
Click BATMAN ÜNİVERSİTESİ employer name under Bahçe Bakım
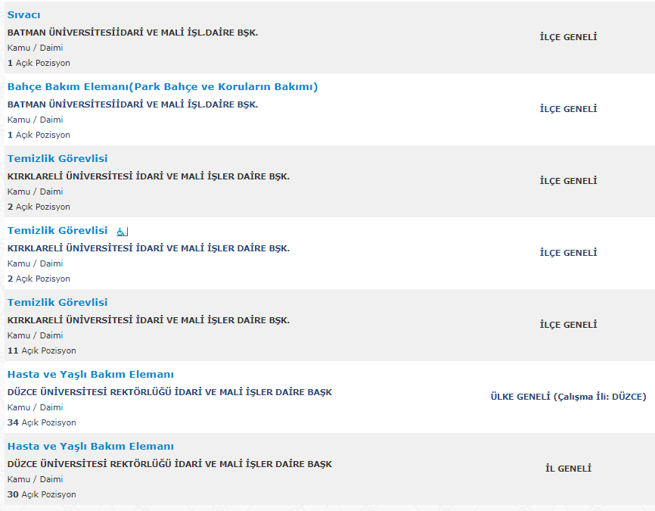pos(133,104)
